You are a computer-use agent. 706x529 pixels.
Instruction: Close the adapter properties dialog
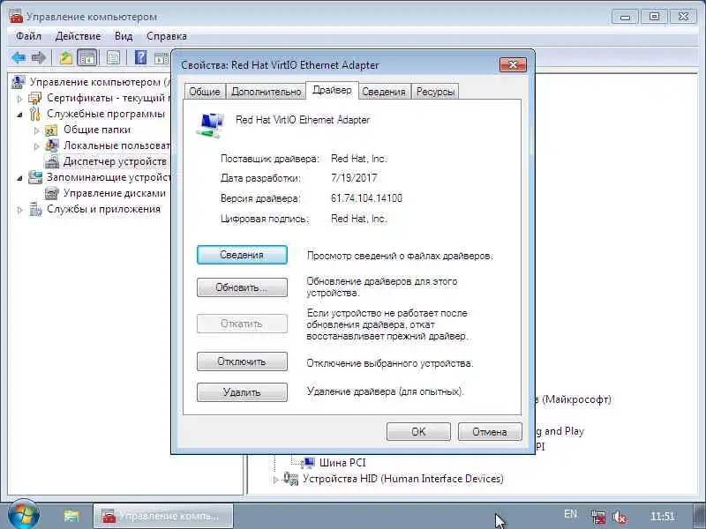[x=513, y=65]
